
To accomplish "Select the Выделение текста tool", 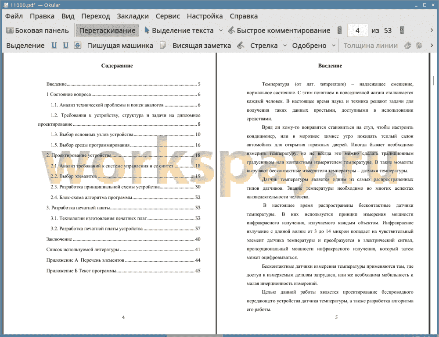I will click(179, 31).
